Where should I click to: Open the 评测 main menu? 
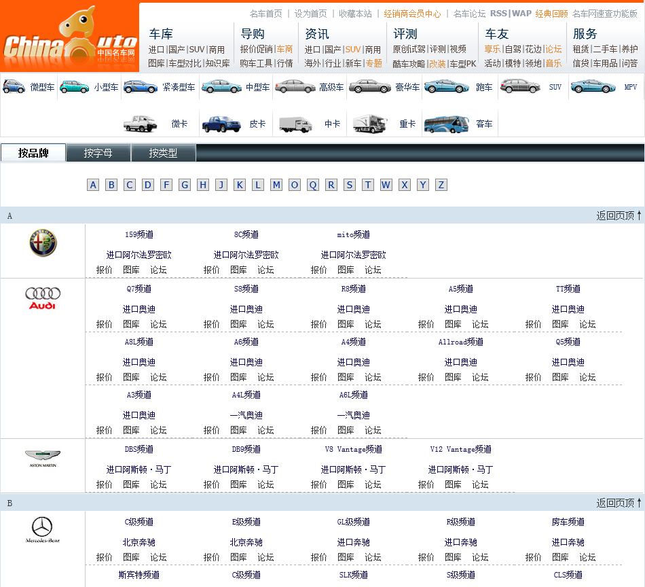tap(405, 34)
